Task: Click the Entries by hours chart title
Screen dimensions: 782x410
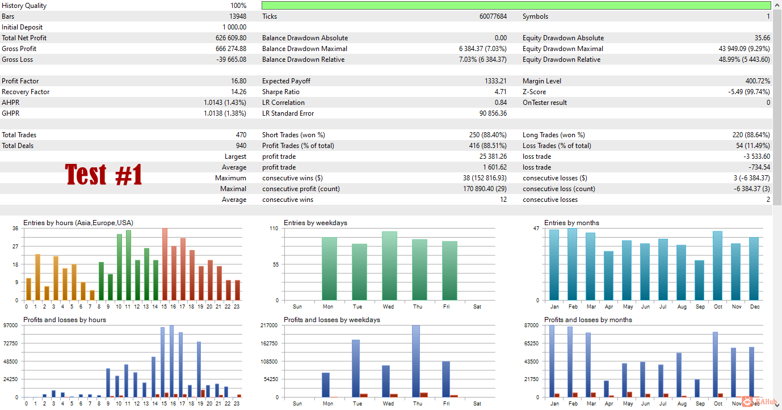Action: point(78,223)
